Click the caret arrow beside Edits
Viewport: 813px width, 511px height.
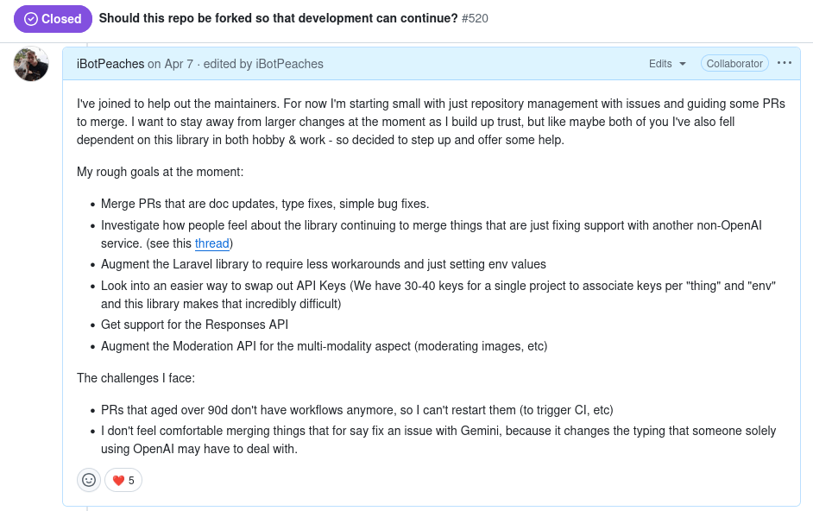point(683,64)
